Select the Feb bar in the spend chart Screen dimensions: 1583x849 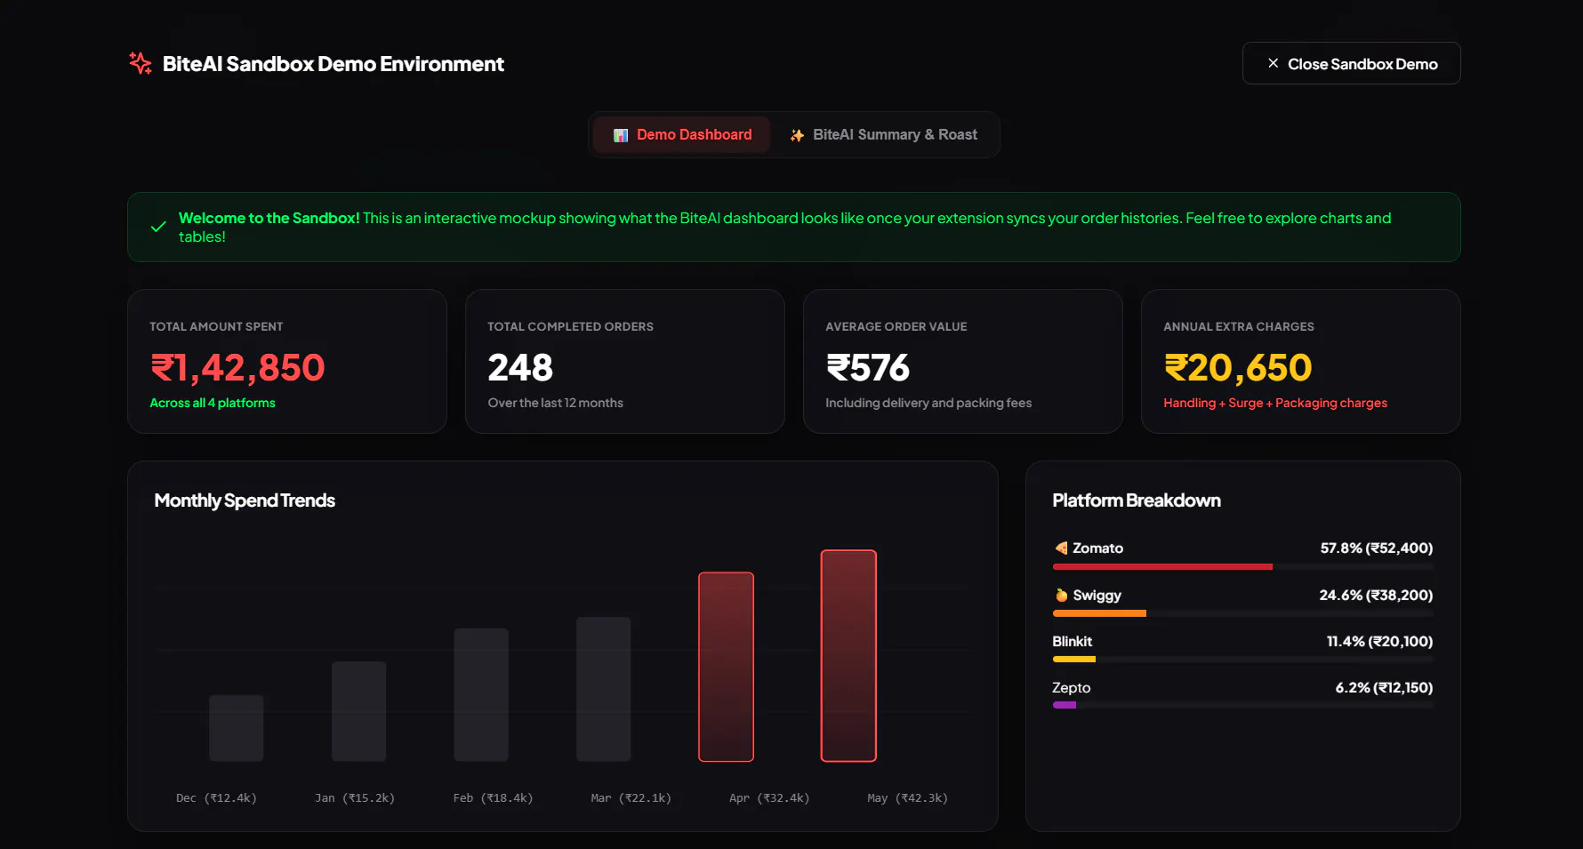click(x=481, y=694)
